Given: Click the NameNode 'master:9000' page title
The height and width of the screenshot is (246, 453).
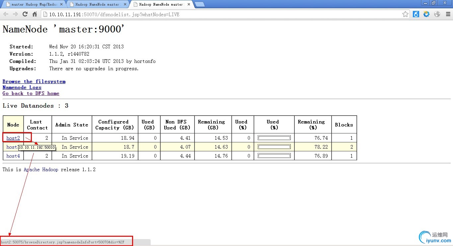Looking at the screenshot, I should pos(63,29).
